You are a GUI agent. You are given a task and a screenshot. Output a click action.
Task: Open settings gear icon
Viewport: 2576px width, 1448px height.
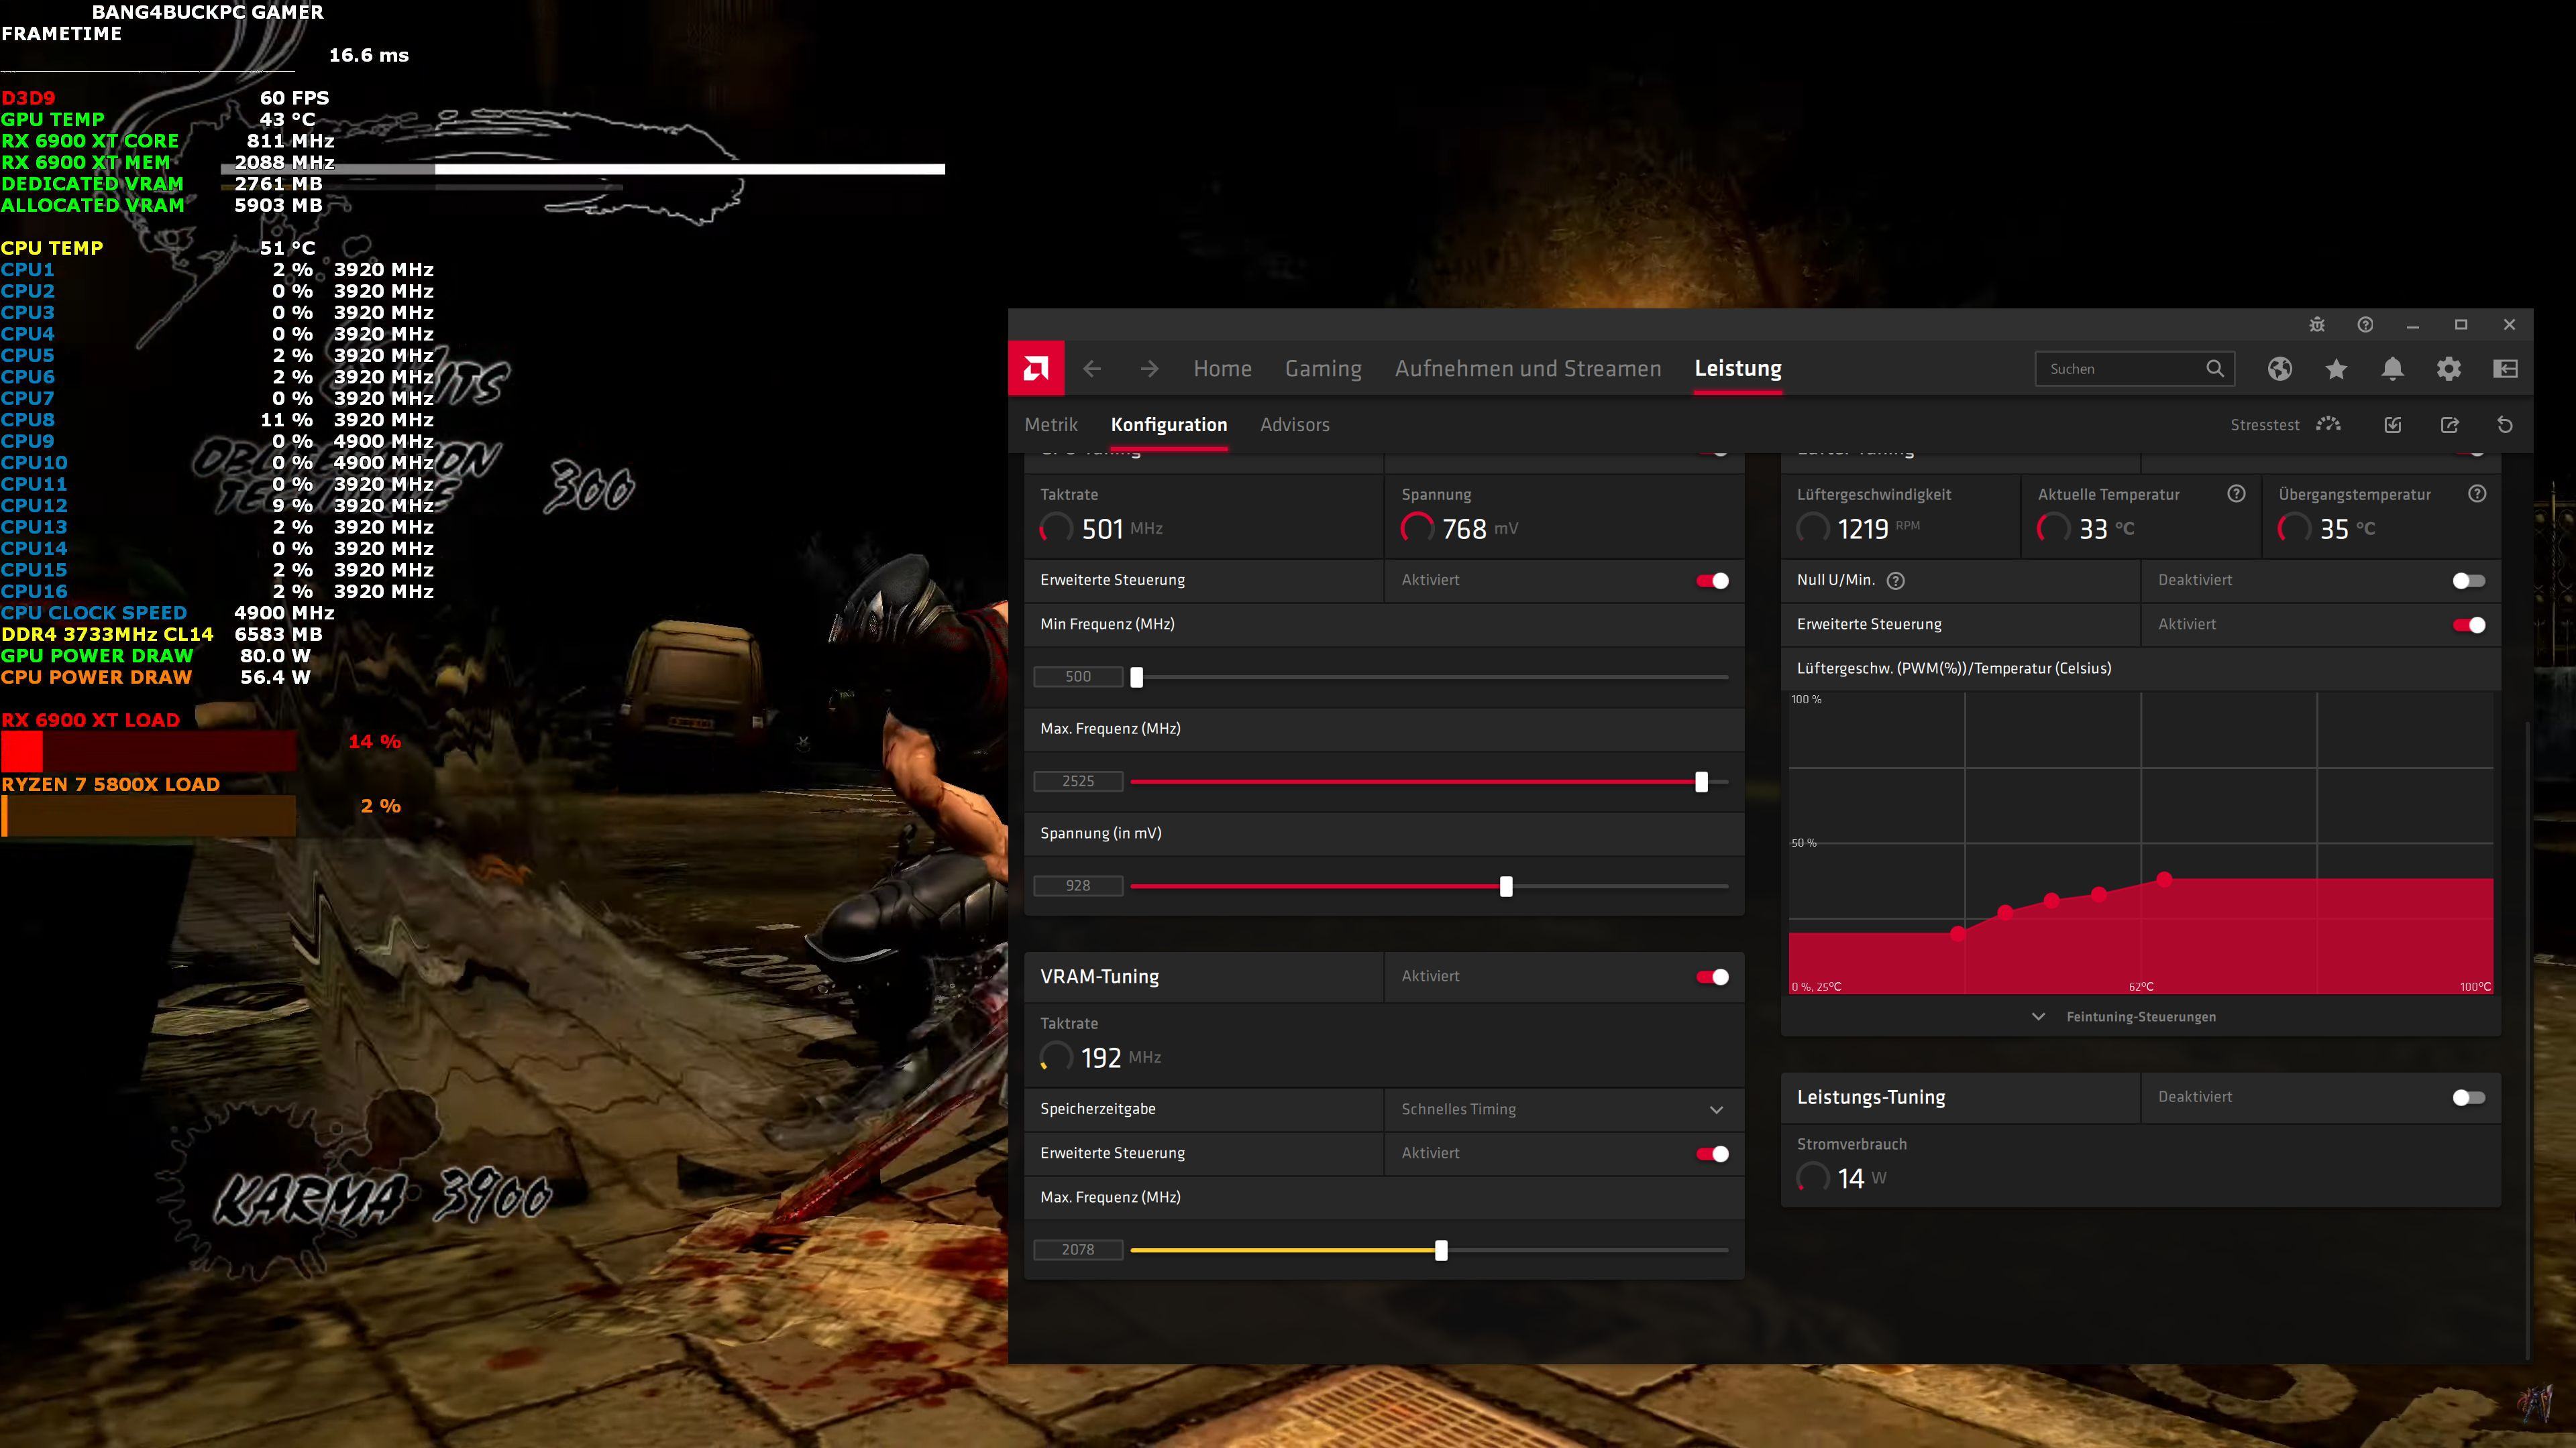pyautogui.click(x=2449, y=369)
